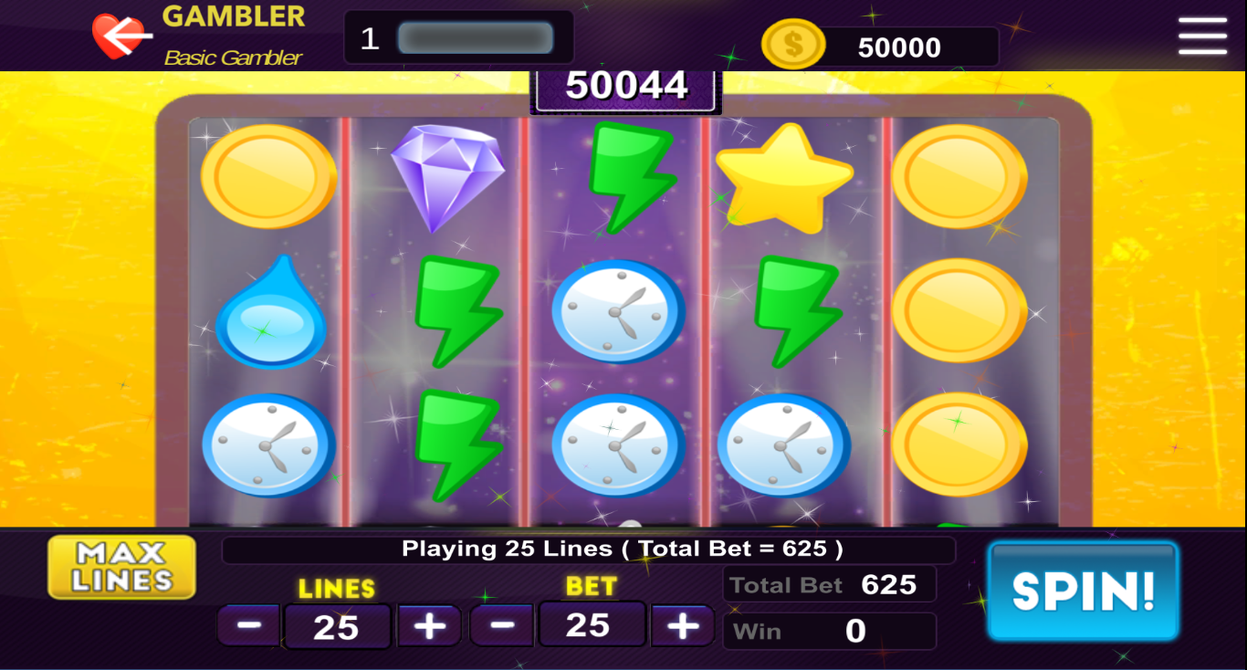Click the green lightning bolt in top row

[630, 177]
